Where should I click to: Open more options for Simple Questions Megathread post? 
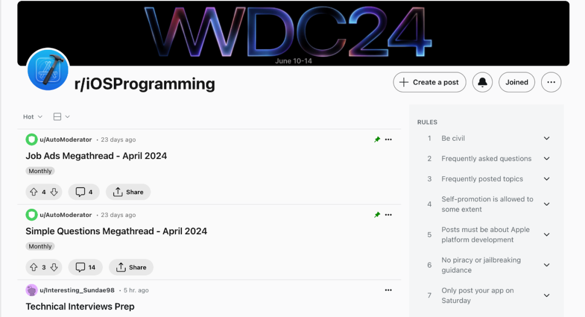(388, 215)
